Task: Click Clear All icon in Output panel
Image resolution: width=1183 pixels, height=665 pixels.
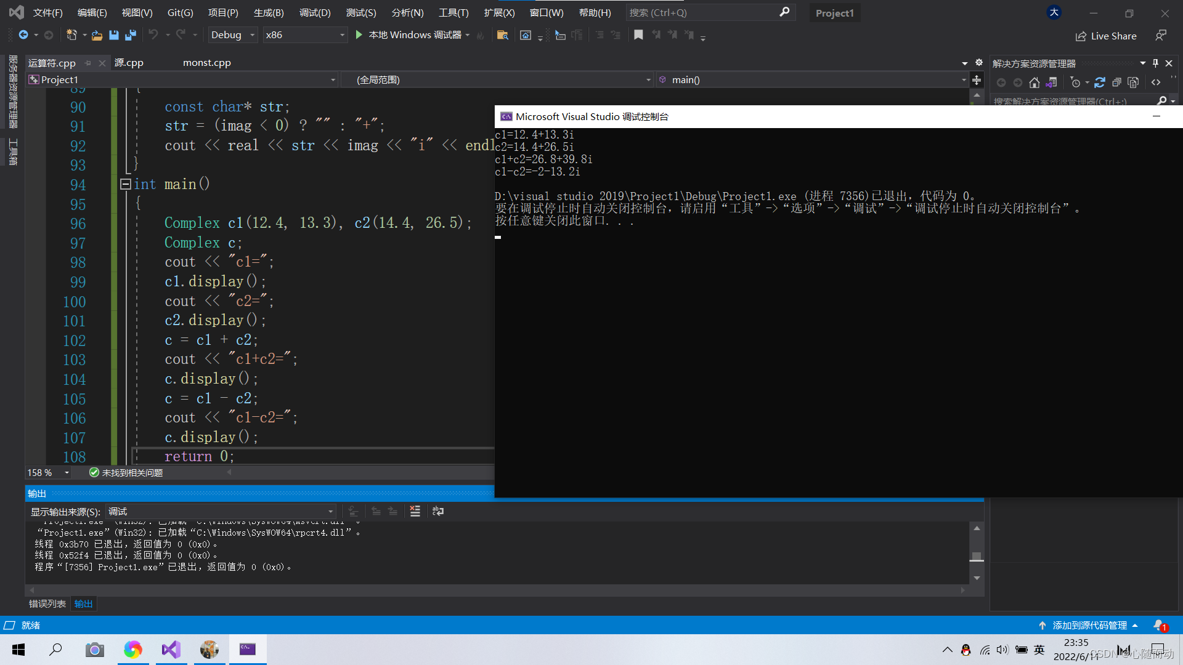Action: 415,511
